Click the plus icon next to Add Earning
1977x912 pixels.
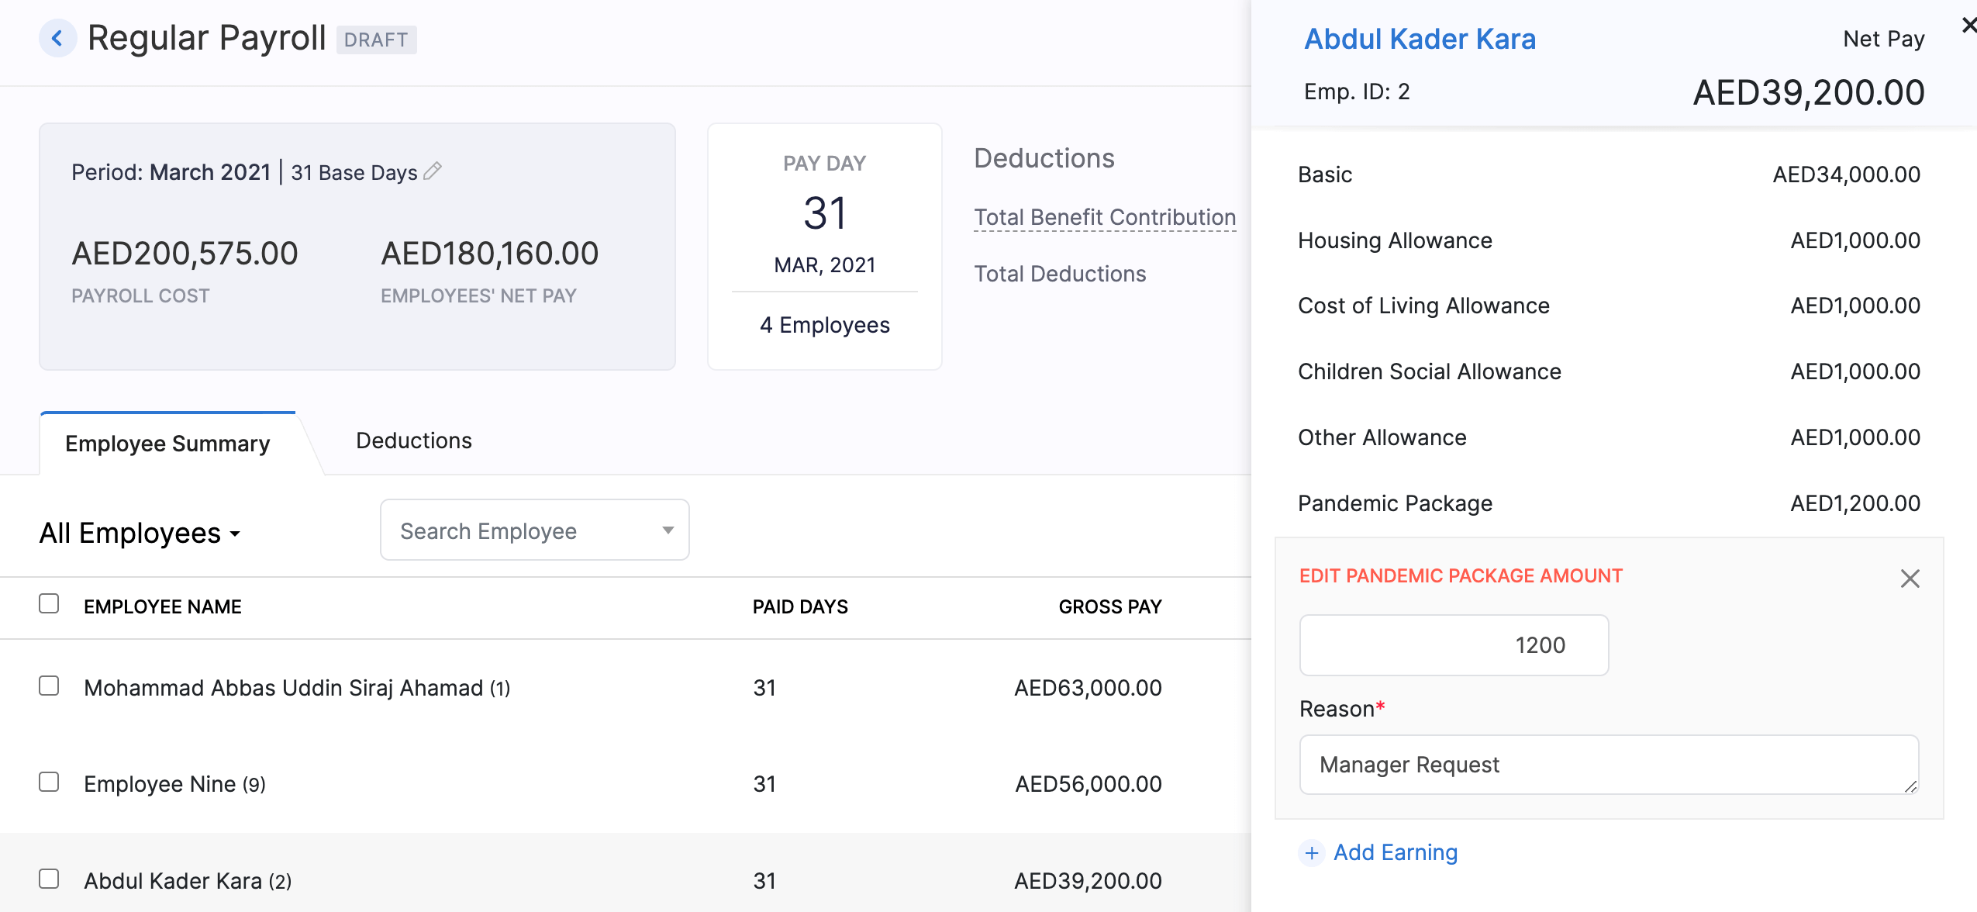pyautogui.click(x=1311, y=853)
